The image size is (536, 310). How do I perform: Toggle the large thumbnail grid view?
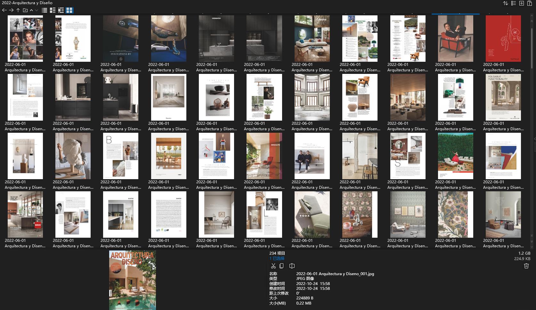(70, 10)
